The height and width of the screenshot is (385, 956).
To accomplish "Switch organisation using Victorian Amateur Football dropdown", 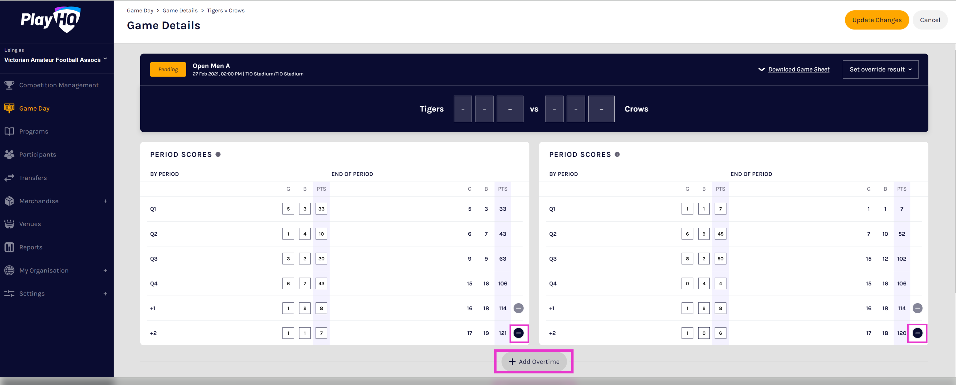I will (x=56, y=60).
